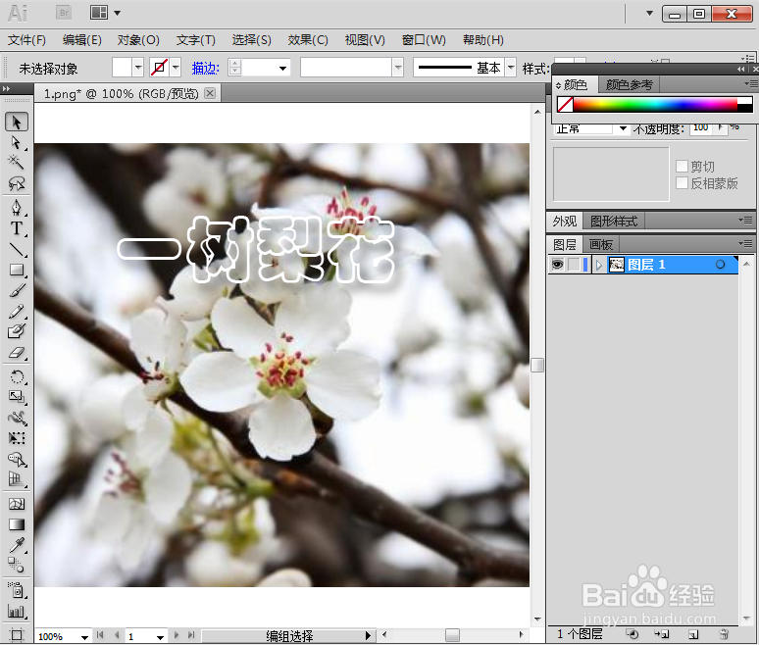Switch to the 图形样式 tab
Viewport: 759px width, 645px height.
coord(614,222)
